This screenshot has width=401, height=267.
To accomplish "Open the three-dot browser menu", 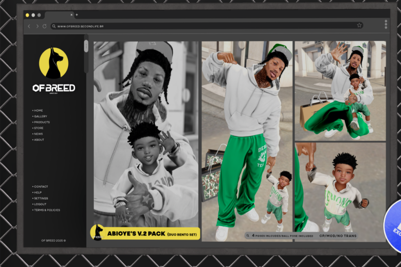I will (386, 24).
